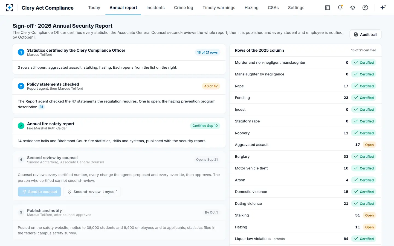This screenshot has width=394, height=246.
Task: Open the Aggravated assault Open status
Action: click(369, 145)
